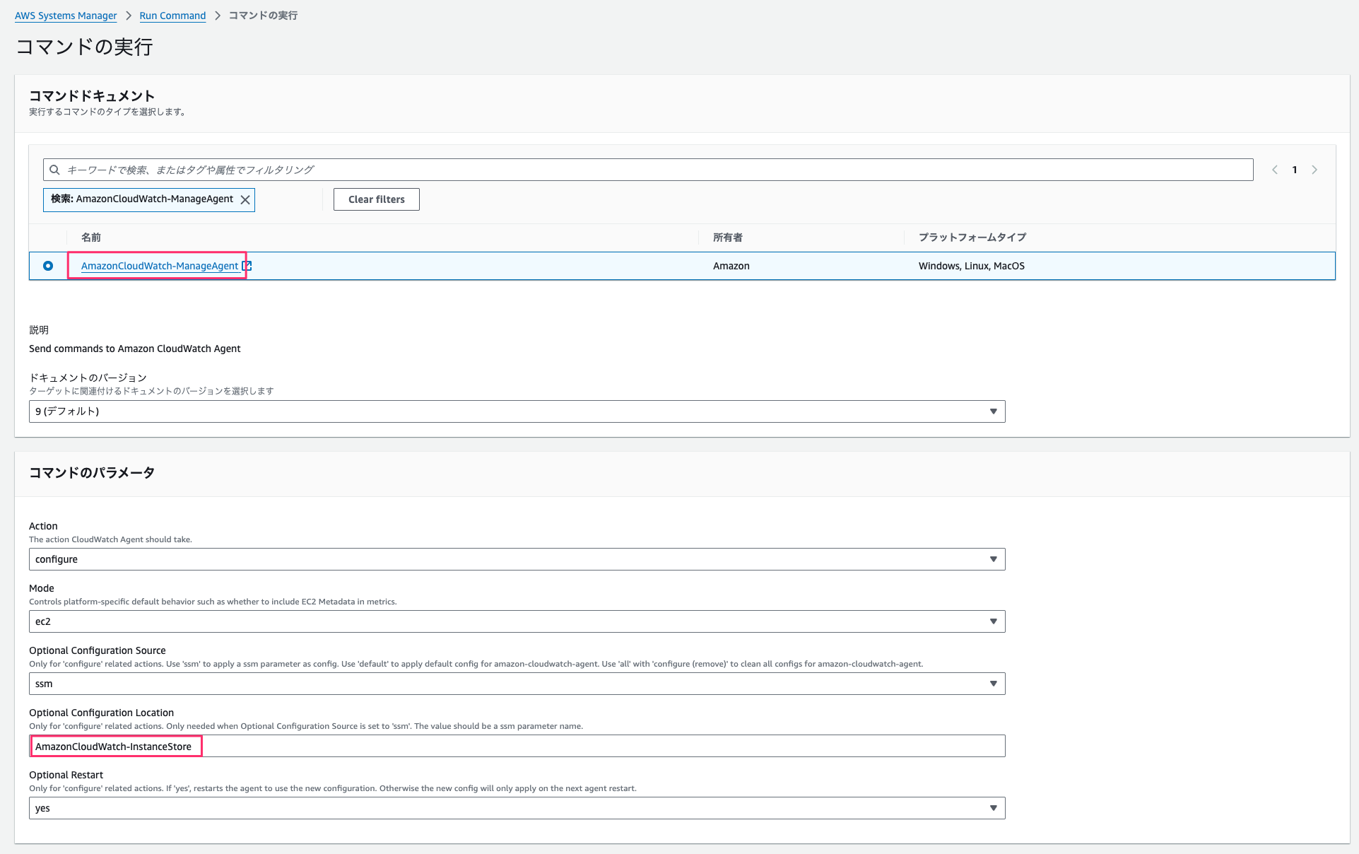This screenshot has width=1359, height=854.
Task: Select the AmazonCloudWatch-ManageAgent radio button
Action: pyautogui.click(x=48, y=266)
